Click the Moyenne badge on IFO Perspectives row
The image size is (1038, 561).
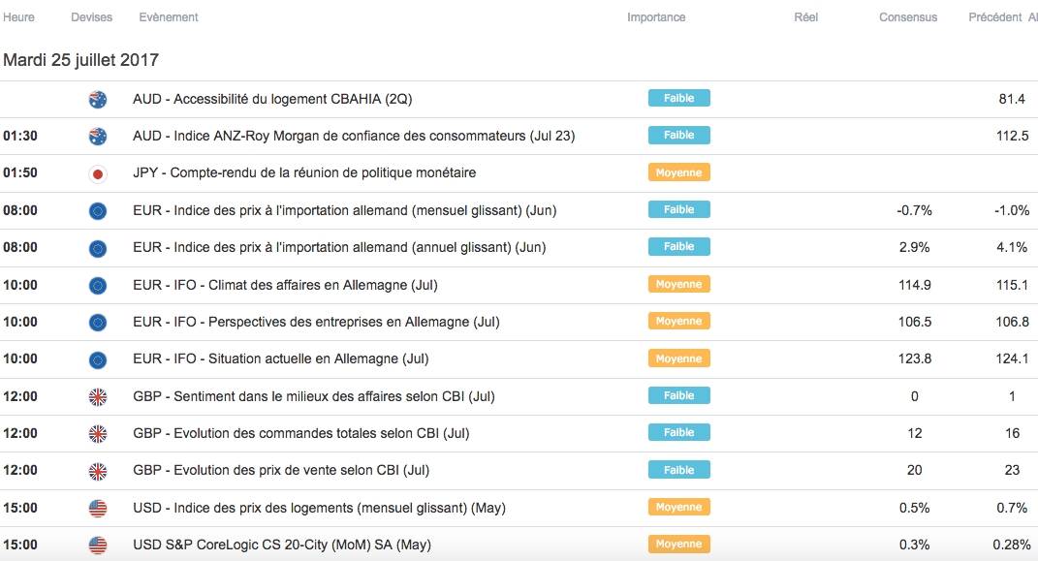(x=678, y=321)
